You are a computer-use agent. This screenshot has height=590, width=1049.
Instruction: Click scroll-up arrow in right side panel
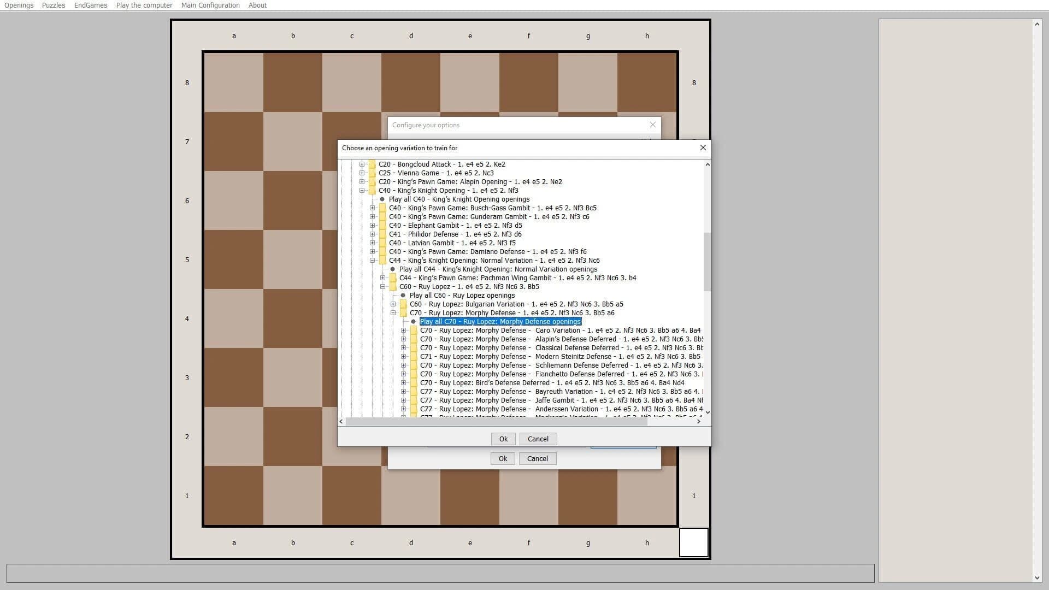pos(1037,24)
